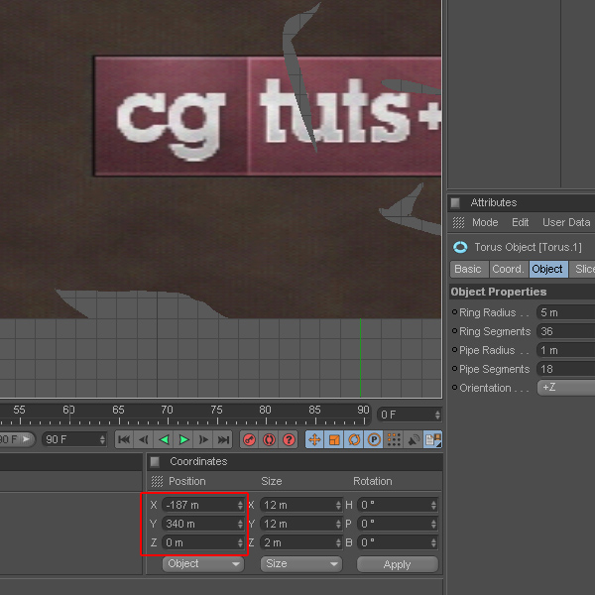Click the stepper arrows on Rotation P

[x=434, y=524]
